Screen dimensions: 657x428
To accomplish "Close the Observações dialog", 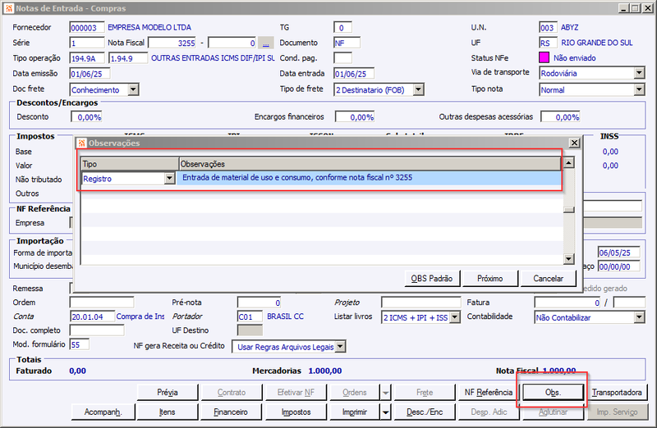I will pos(574,143).
